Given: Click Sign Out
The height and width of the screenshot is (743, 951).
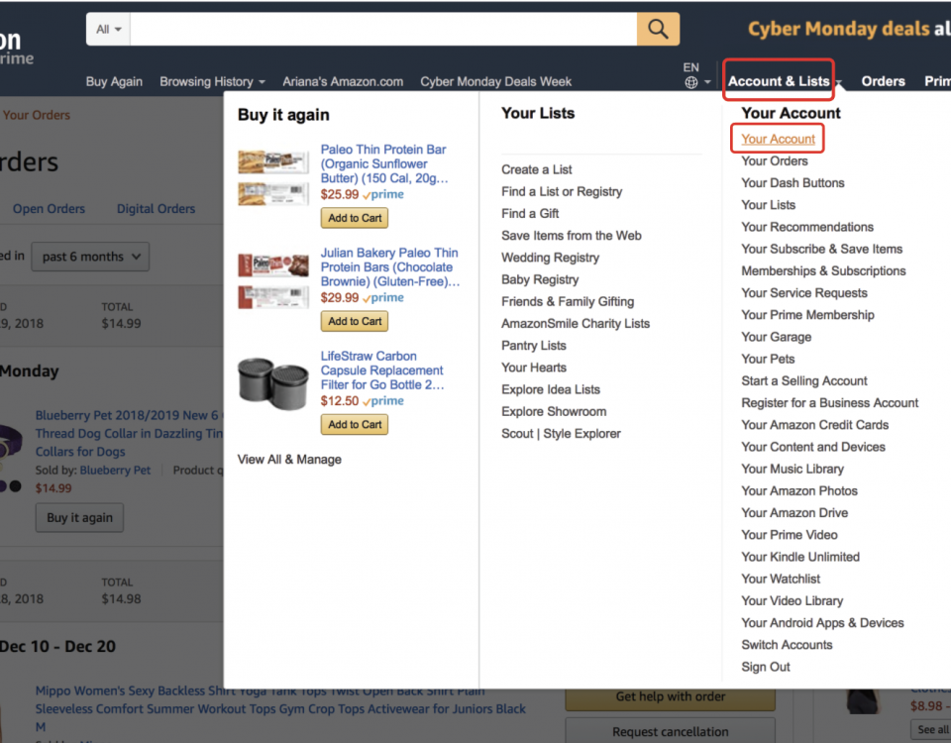Looking at the screenshot, I should (x=766, y=667).
